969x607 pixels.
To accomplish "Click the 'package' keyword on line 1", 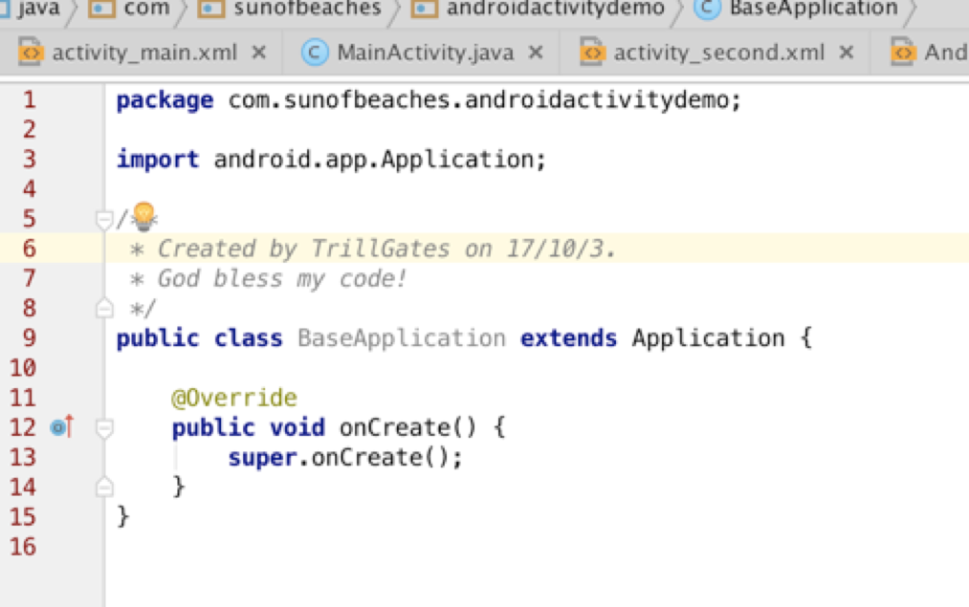I will [165, 100].
